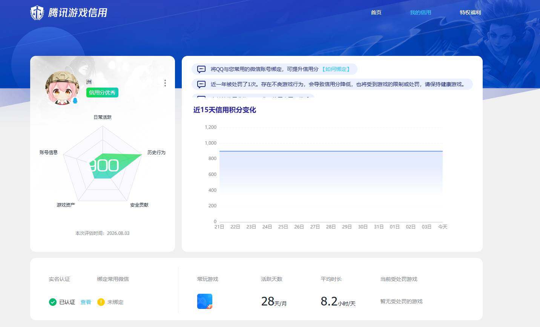
Task: Click the 历史行为 radar label
Action: click(156, 152)
